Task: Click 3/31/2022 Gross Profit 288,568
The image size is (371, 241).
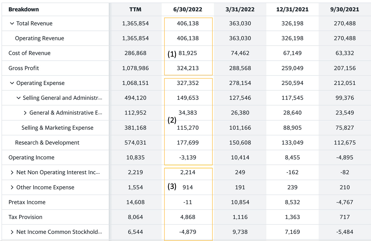Action: (x=240, y=68)
